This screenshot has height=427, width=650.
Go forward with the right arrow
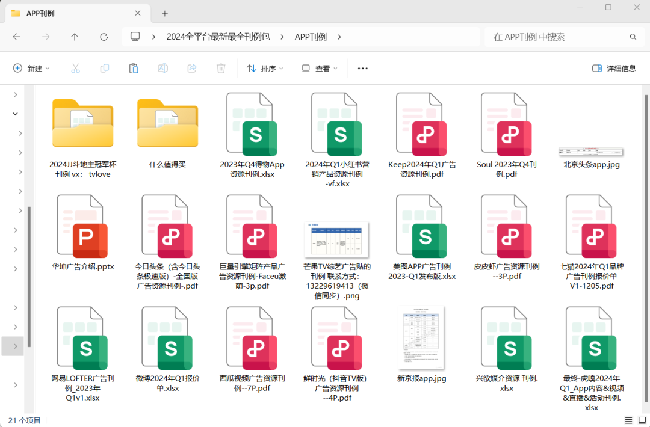pyautogui.click(x=46, y=37)
